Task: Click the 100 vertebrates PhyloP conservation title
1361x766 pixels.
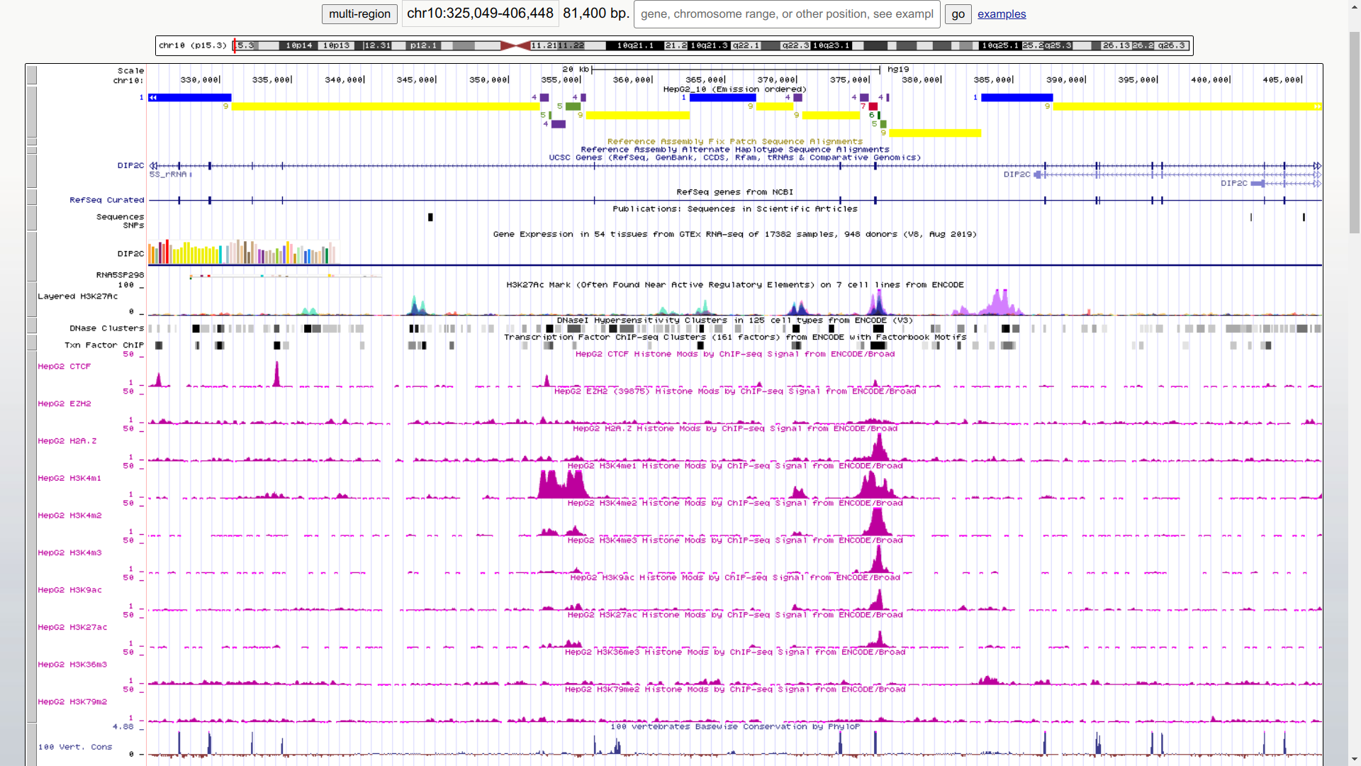Action: [x=734, y=726]
